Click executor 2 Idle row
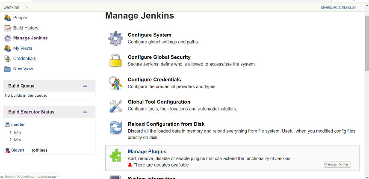The image size is (369, 179). click(x=15, y=140)
